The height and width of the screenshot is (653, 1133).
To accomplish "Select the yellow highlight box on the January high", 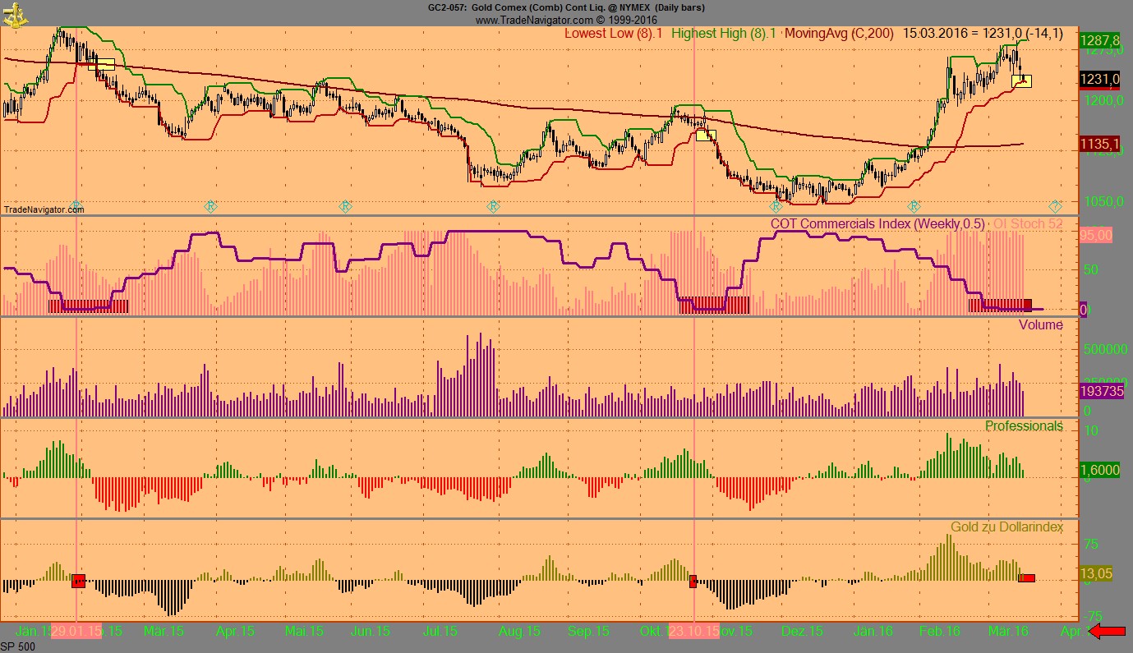I will point(100,62).
